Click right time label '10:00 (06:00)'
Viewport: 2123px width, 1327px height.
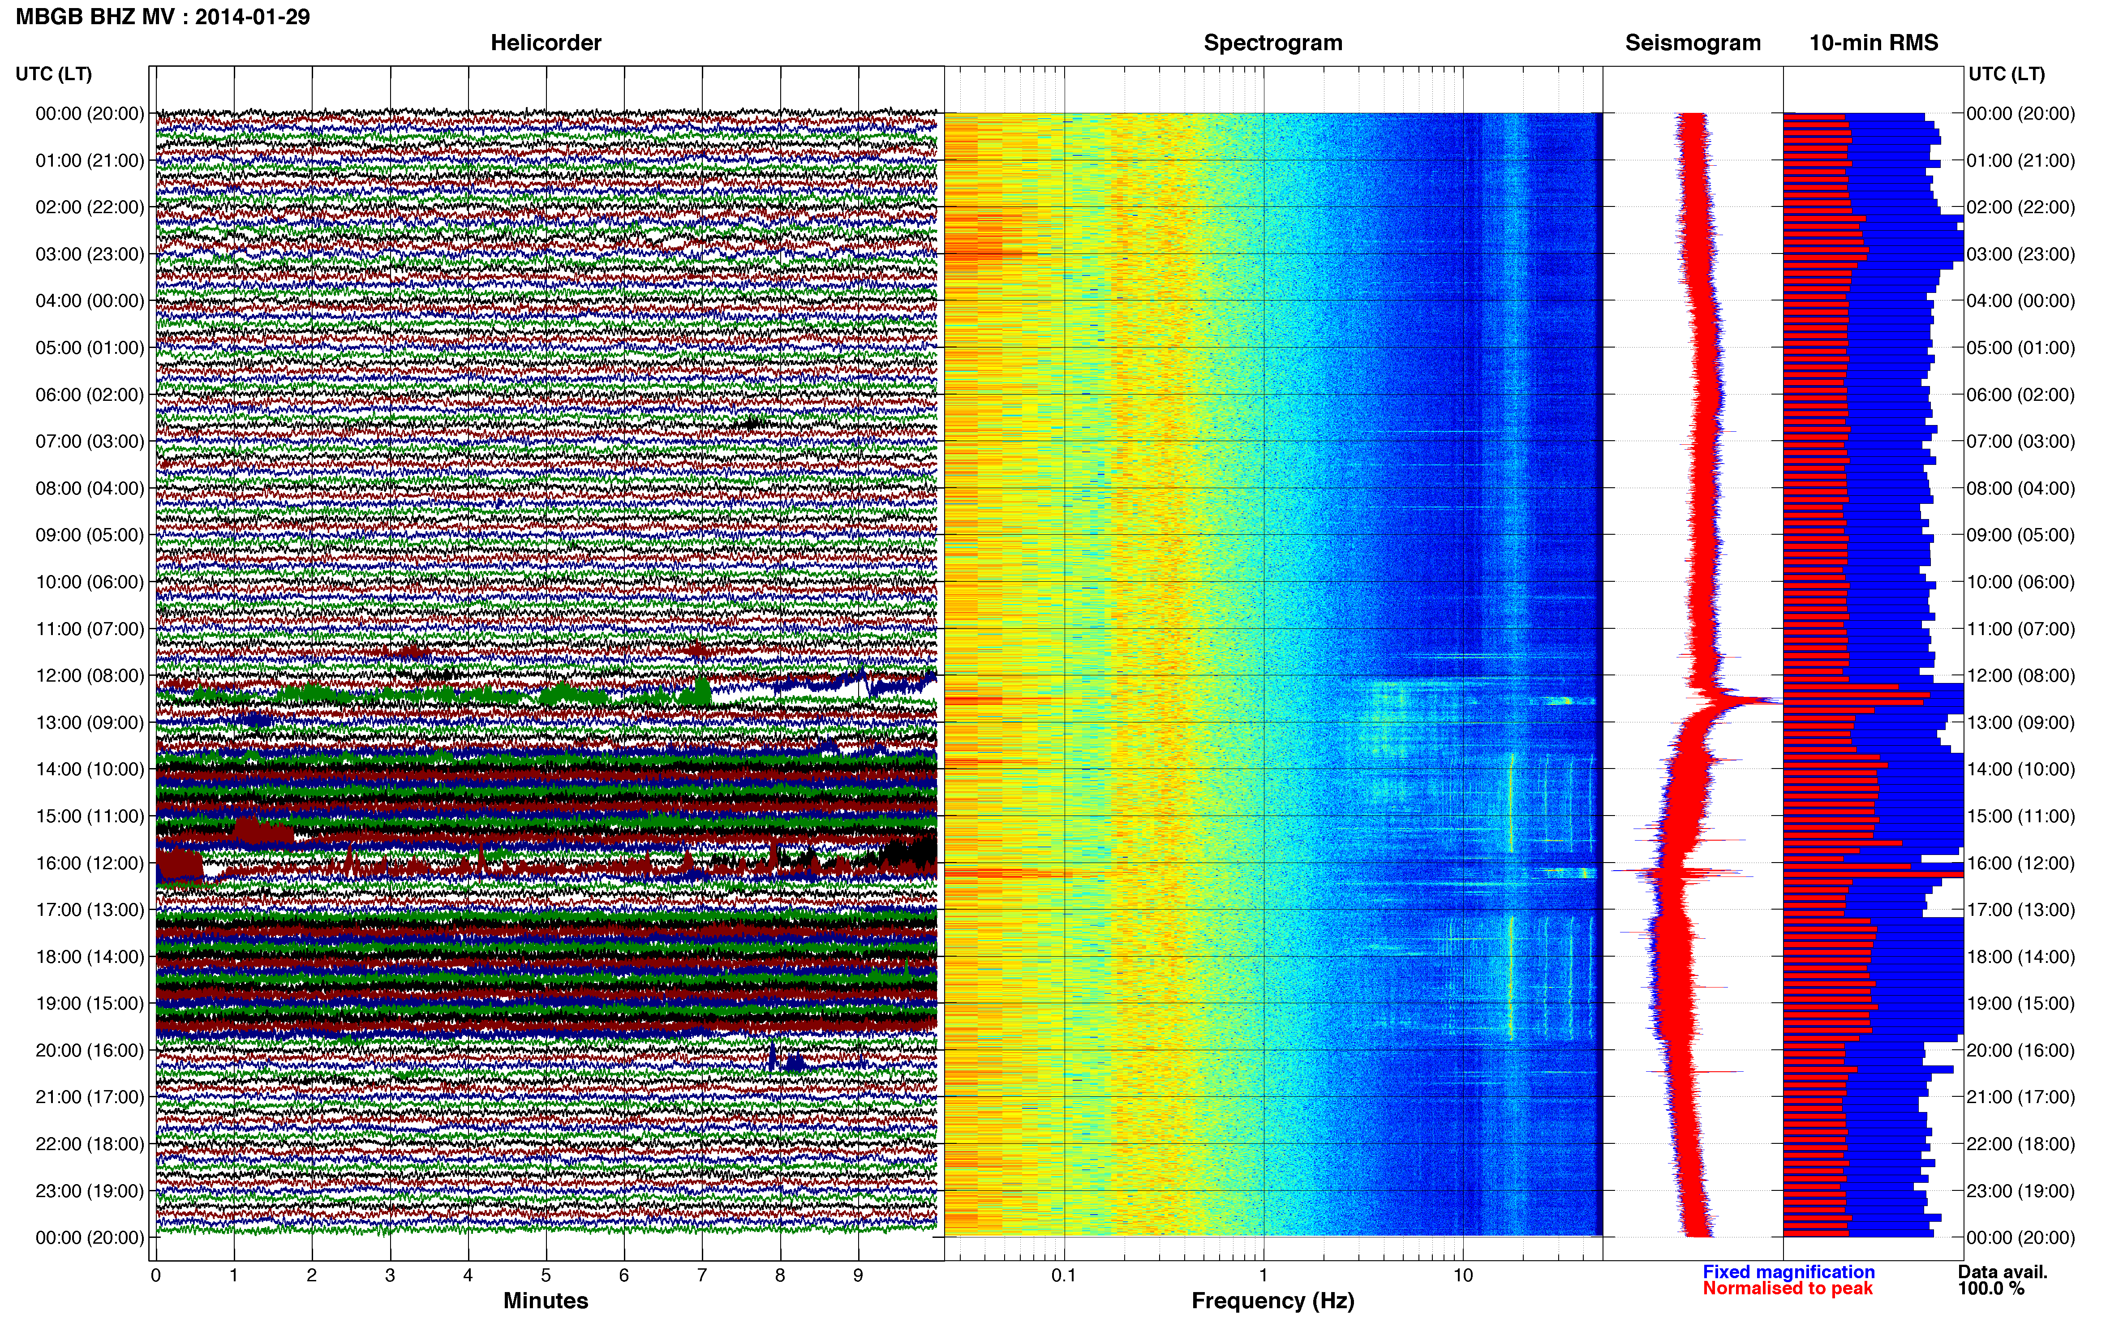pos(2020,581)
